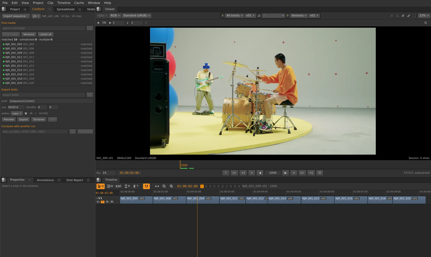Open the RGB channel dropdown
The image size is (431, 257).
tap(115, 16)
